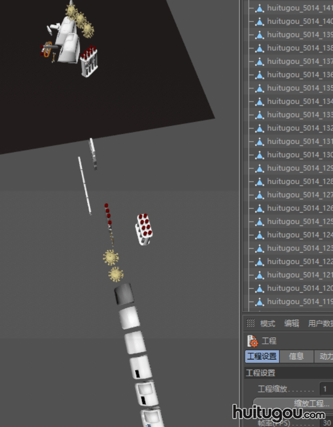Click the polygon icon of huitugou_5014_137
The width and height of the screenshot is (333, 427).
(260, 62)
